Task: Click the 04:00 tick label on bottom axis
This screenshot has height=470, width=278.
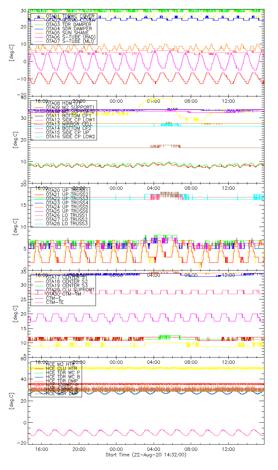Action: tap(154, 449)
